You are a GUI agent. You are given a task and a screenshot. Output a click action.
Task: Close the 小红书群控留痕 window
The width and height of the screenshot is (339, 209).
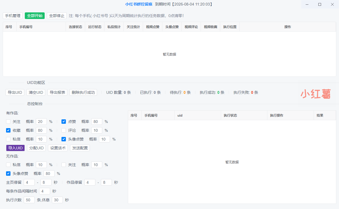332,4
